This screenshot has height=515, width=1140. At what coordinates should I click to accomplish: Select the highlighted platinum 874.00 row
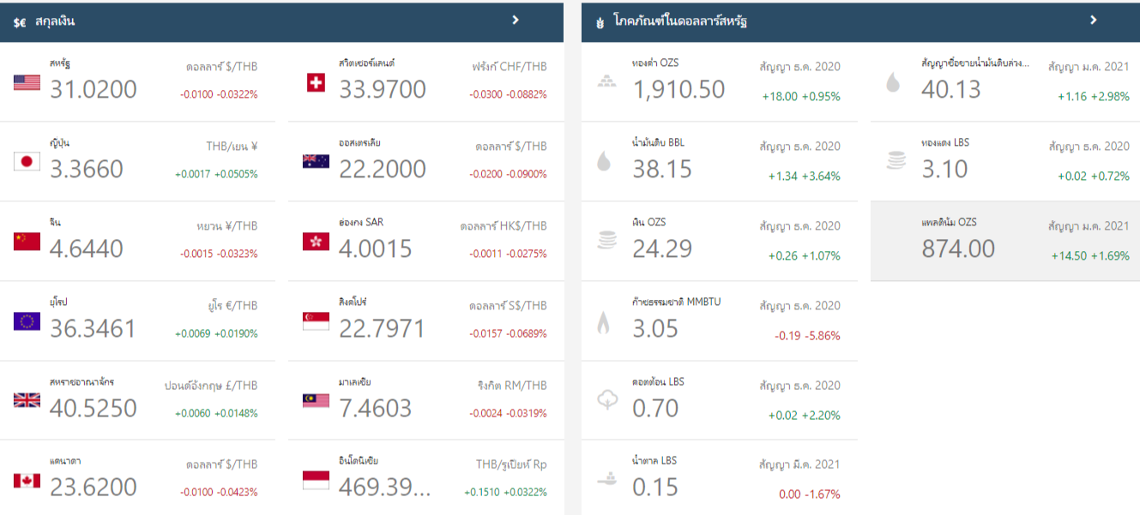click(1005, 242)
